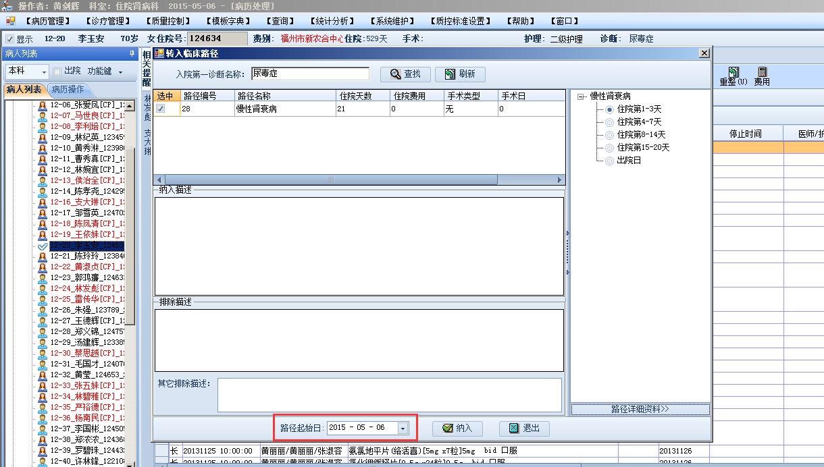Toggle 选中 checkbox for path 28
This screenshot has width=824, height=467.
coord(160,109)
